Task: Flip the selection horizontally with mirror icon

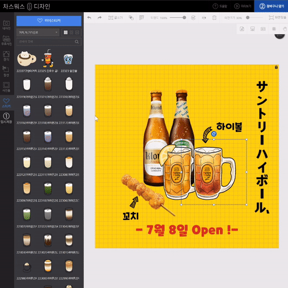Action: pos(204,18)
